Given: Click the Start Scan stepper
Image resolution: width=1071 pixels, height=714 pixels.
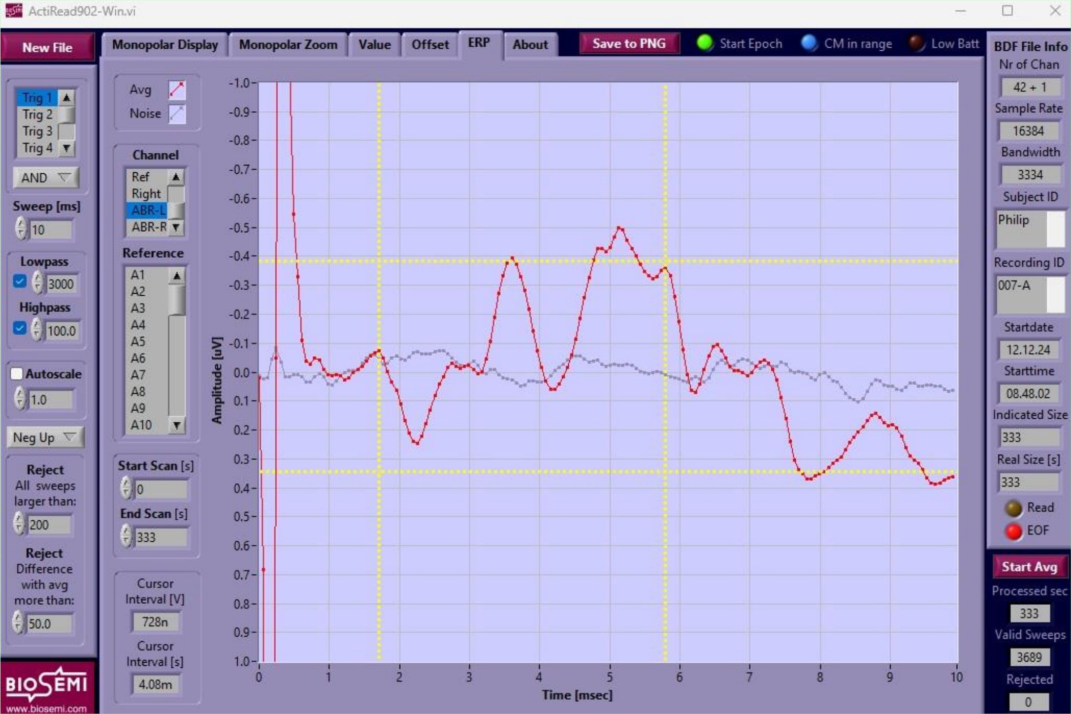Looking at the screenshot, I should pyautogui.click(x=126, y=488).
